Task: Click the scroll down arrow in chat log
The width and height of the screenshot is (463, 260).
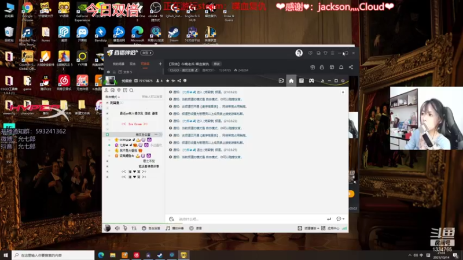Action: [x=343, y=92]
